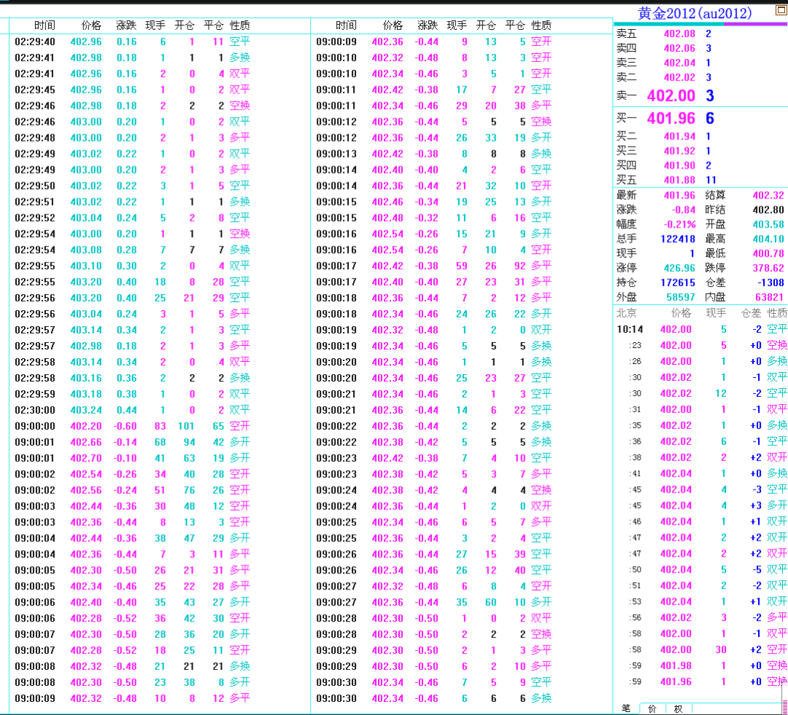Click the 性质 column header in middle table
The height and width of the screenshot is (715, 788).
click(541, 26)
